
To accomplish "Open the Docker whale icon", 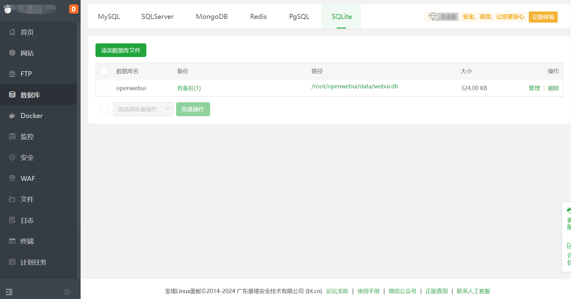I will click(x=12, y=116).
